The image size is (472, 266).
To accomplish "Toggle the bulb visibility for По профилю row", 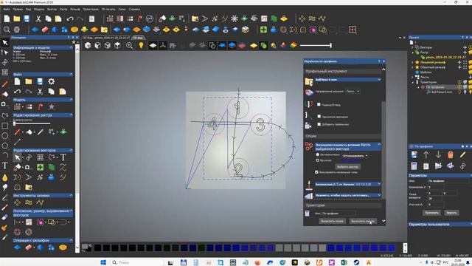I will 459,87.
